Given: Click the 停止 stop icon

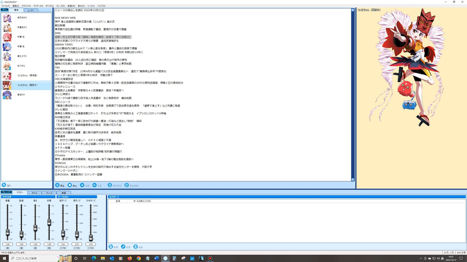Looking at the screenshot, I should [x=70, y=185].
